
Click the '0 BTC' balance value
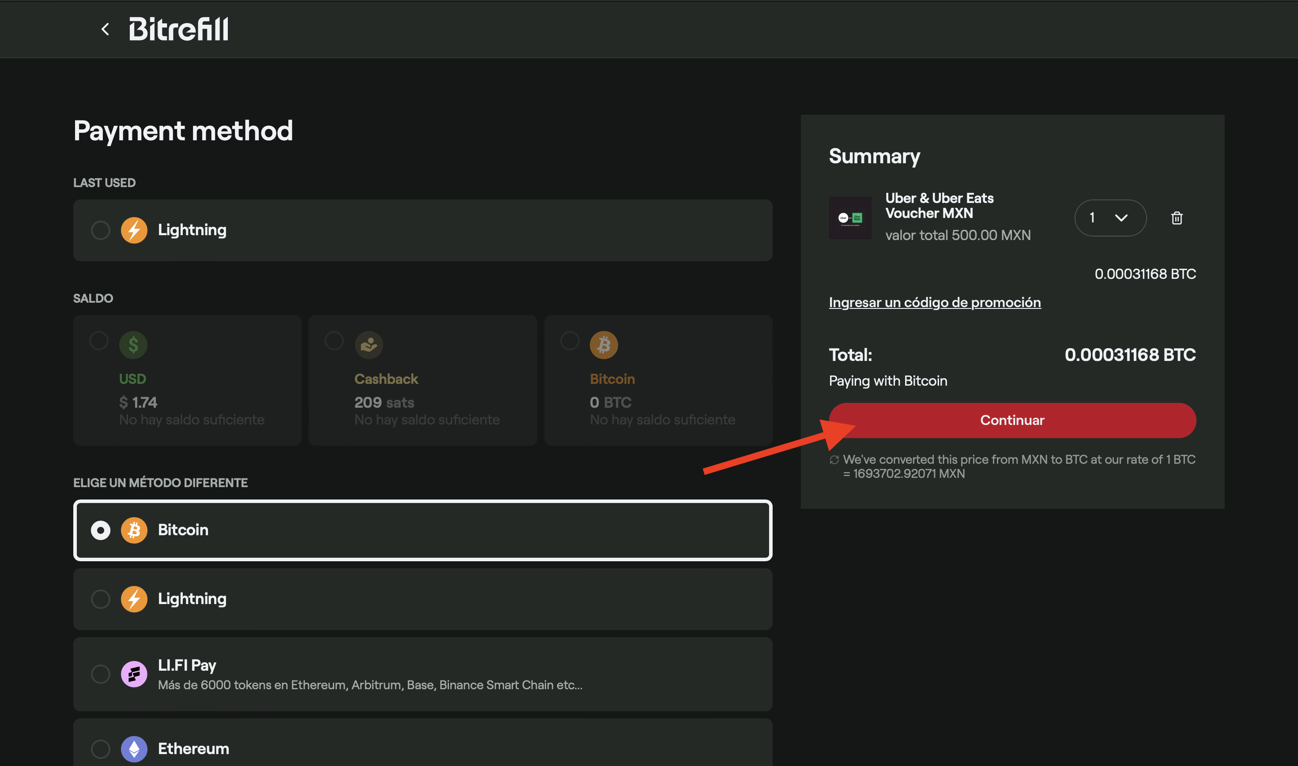tap(610, 402)
